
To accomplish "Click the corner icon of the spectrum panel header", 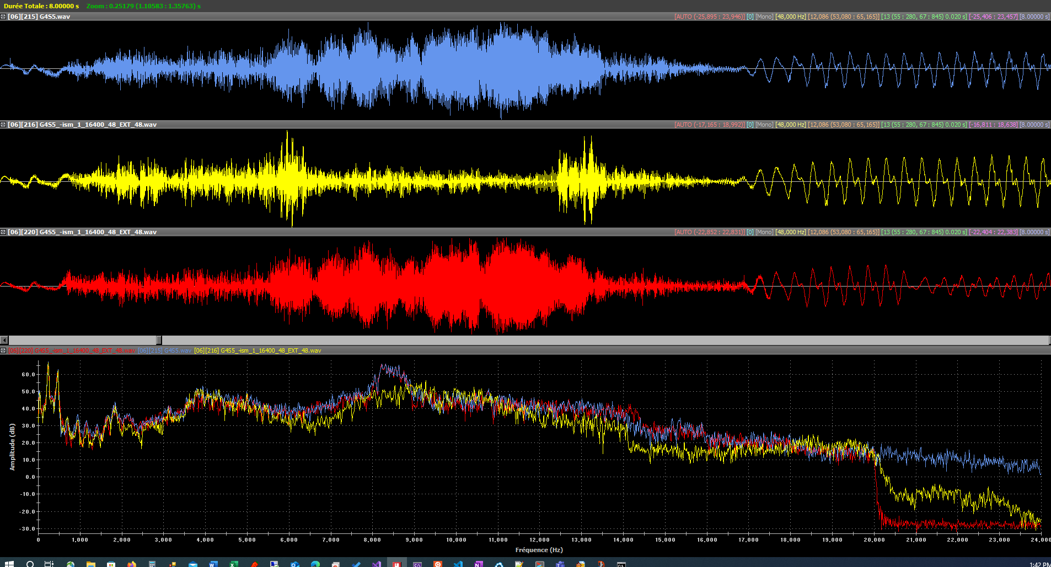I will point(3,350).
